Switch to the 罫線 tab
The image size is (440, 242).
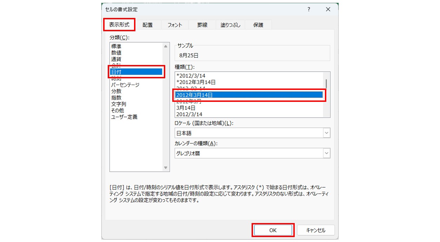coord(202,25)
